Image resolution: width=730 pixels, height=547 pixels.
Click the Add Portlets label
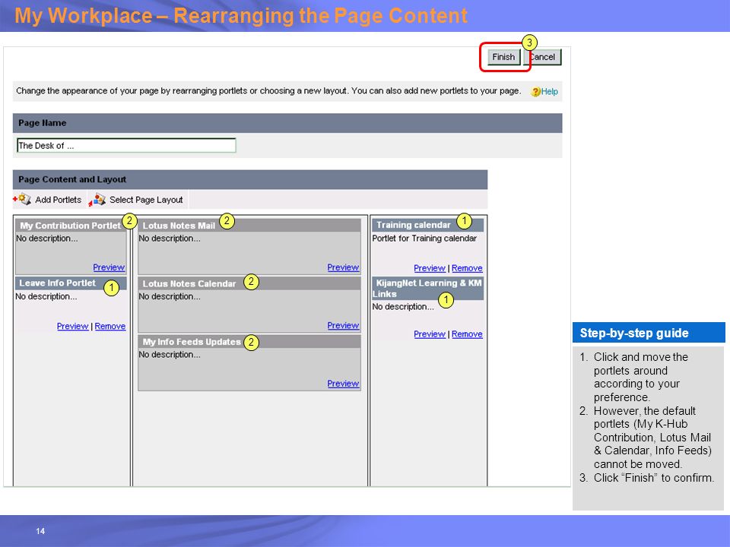[59, 200]
